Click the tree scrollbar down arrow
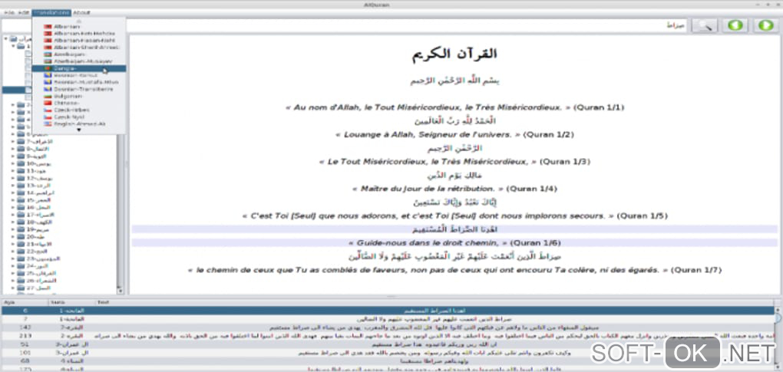Screen dimensions: 783x372 (120, 290)
